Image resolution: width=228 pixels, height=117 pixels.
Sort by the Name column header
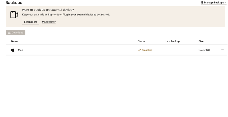pos(15,41)
